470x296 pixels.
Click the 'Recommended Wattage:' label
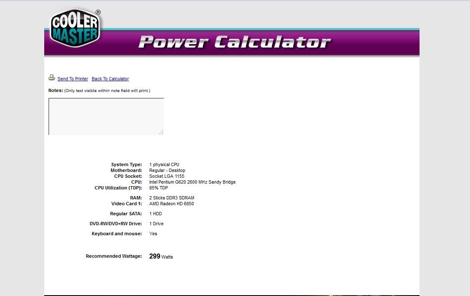[114, 256]
